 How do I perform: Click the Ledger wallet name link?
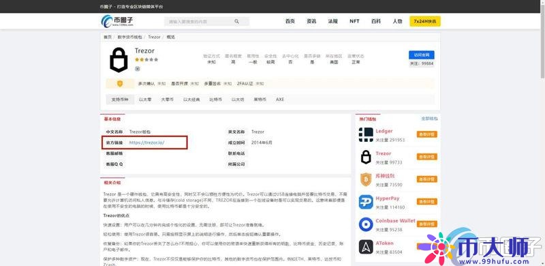click(x=384, y=131)
